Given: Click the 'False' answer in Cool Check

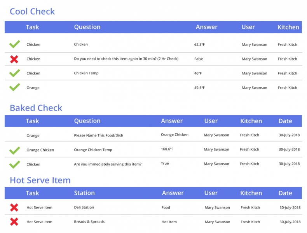Looking at the screenshot, I should click(199, 59).
